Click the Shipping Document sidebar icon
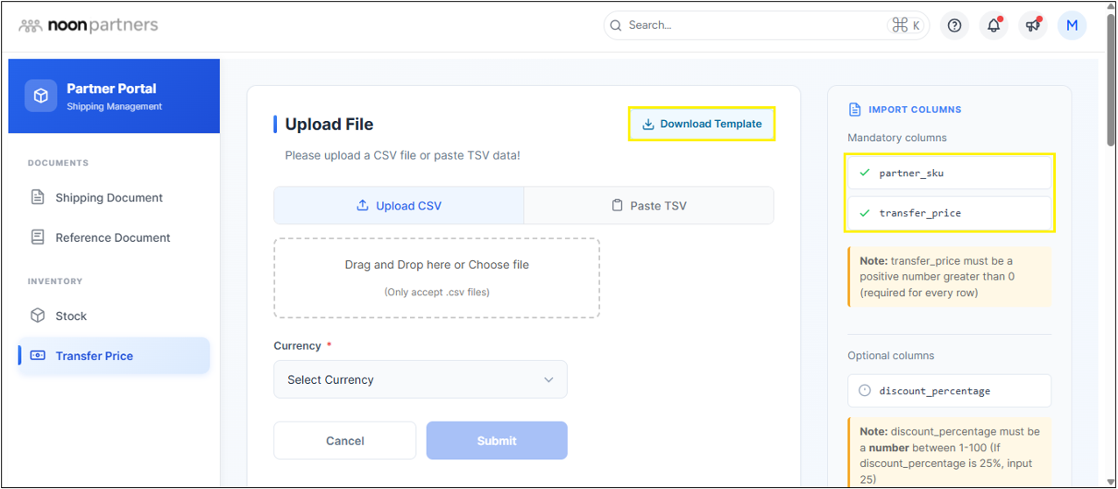The image size is (1118, 489). tap(38, 197)
